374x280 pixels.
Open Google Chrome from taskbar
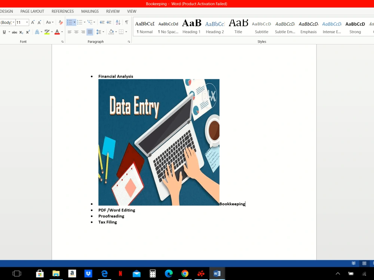click(x=185, y=274)
